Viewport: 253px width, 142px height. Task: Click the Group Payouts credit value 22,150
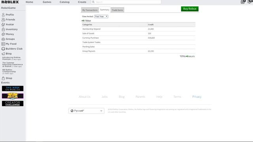pos(151,51)
